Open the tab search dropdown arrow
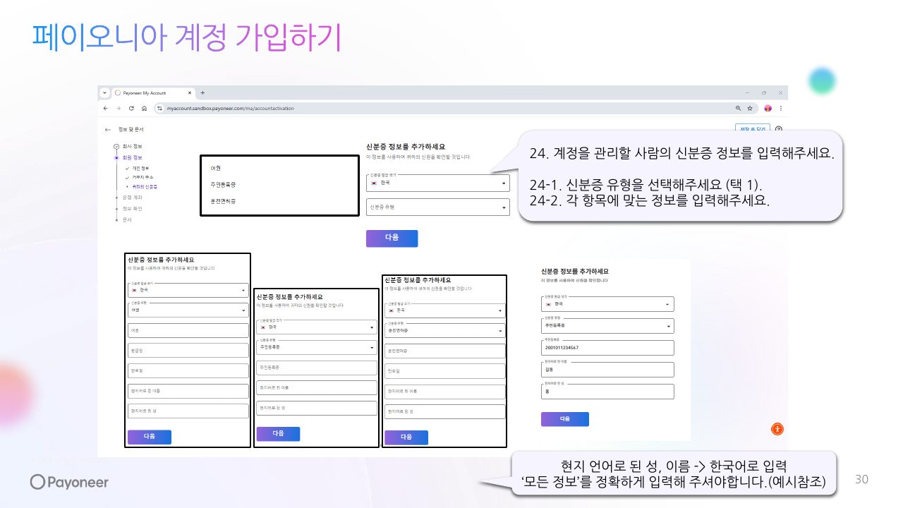Viewport: 903px width, 508px height. coord(104,92)
